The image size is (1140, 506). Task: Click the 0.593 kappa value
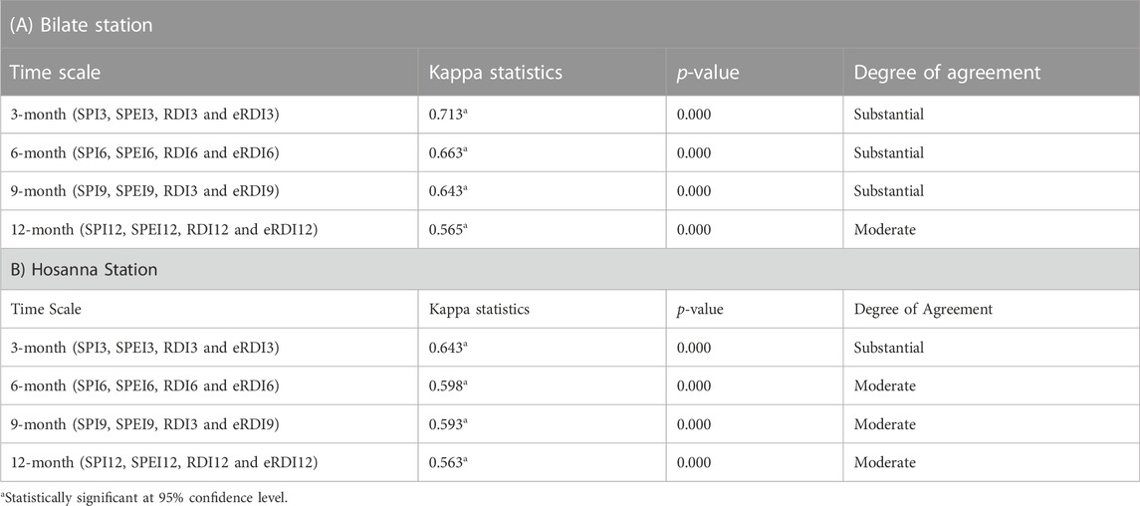[447, 424]
